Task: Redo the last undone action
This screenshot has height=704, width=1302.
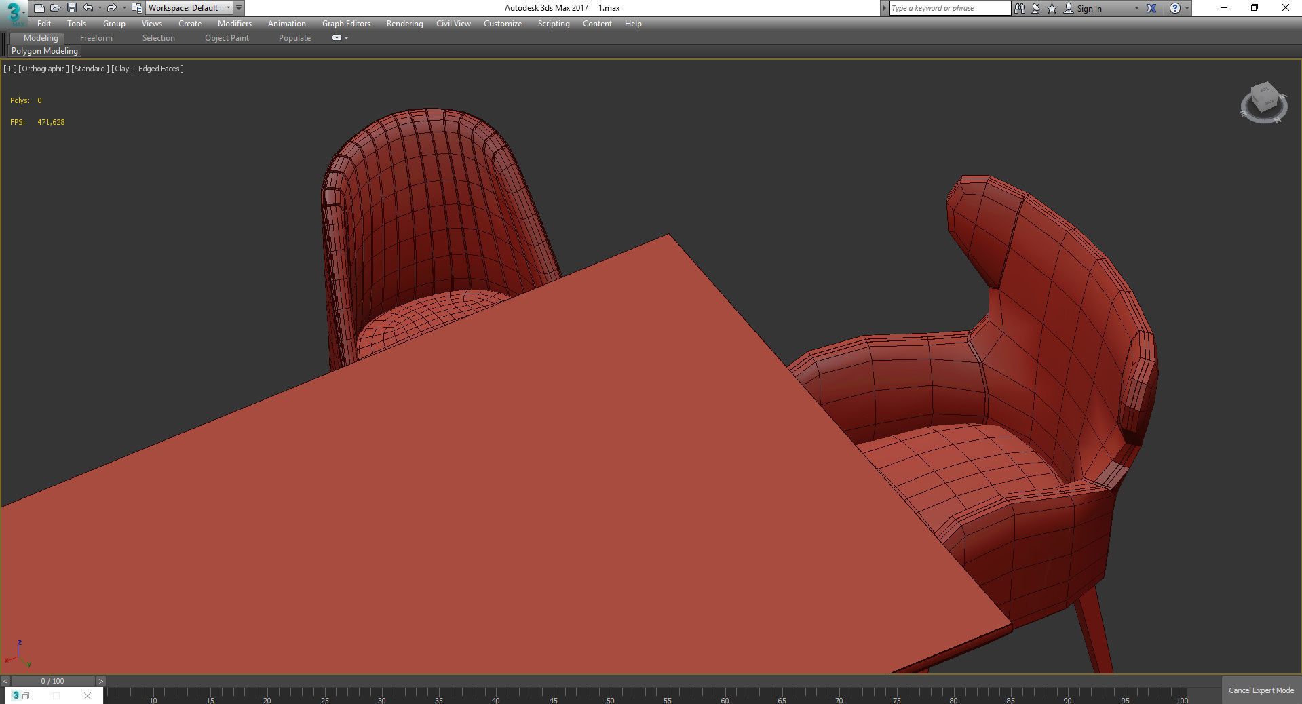Action: [x=112, y=8]
